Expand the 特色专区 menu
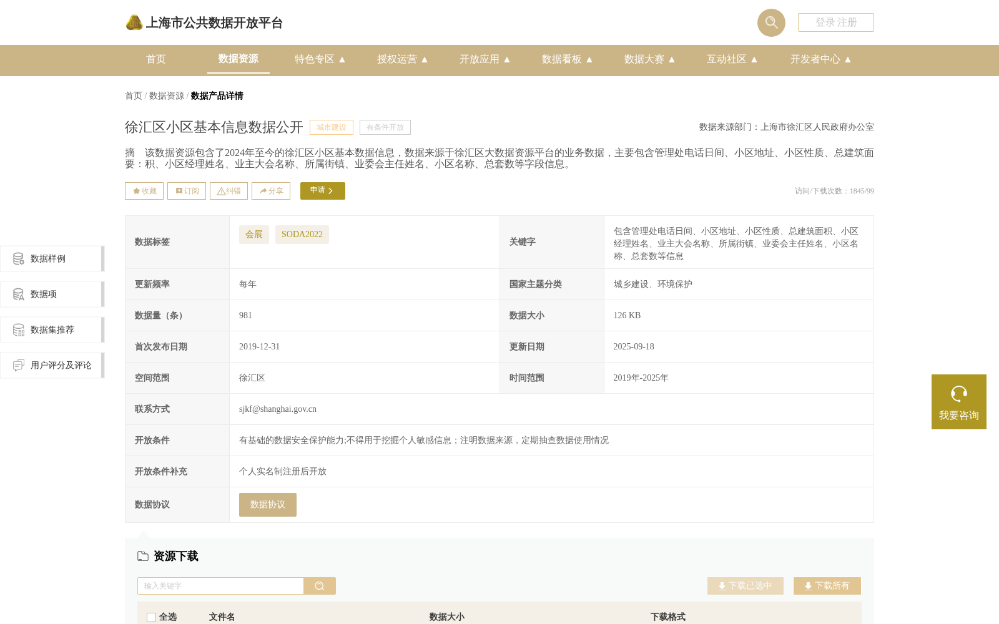This screenshot has height=624, width=999. click(x=320, y=59)
